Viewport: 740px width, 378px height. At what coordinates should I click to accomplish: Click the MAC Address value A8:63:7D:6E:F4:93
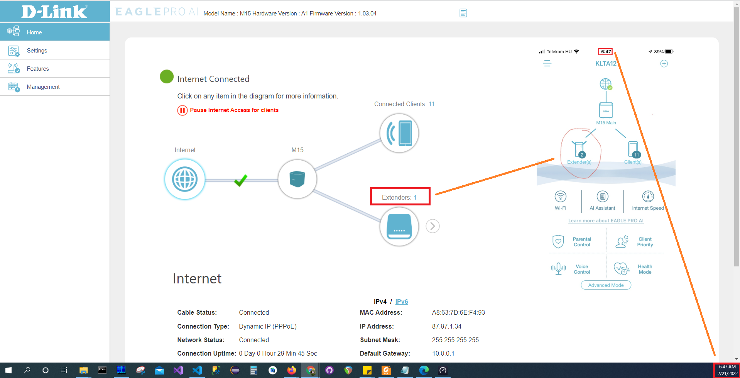point(458,312)
